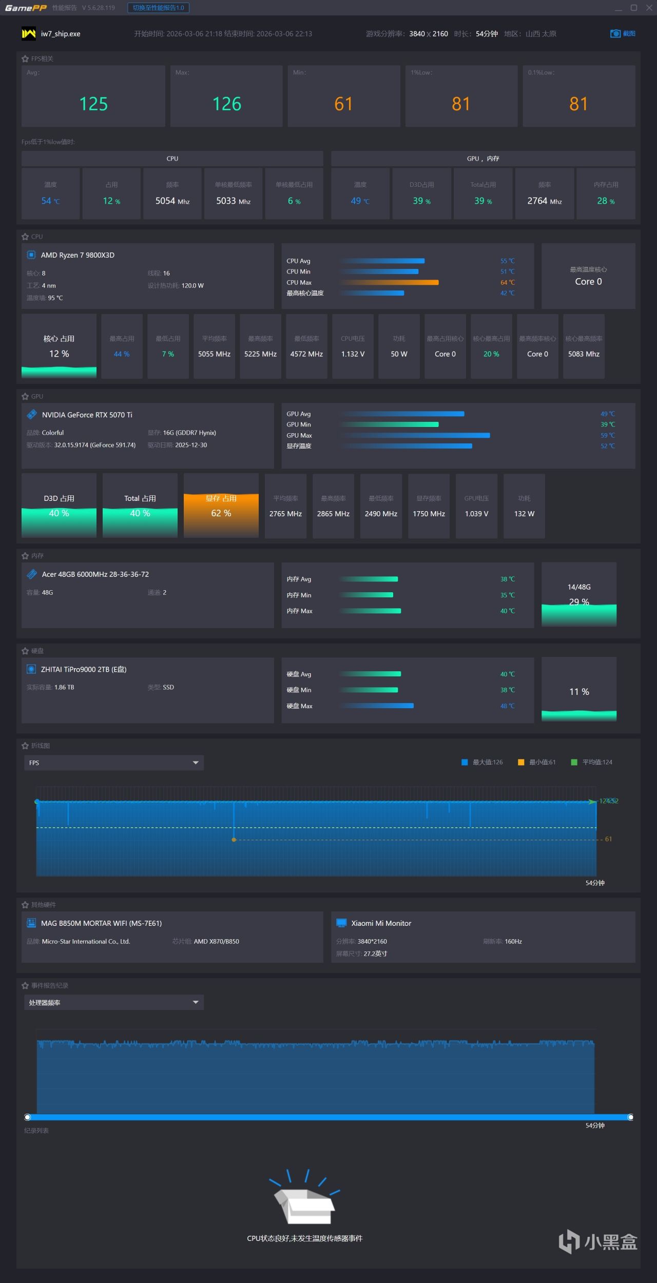This screenshot has width=657, height=1283.
Task: Click the iw7_ship.exe game icon
Action: pyautogui.click(x=29, y=34)
